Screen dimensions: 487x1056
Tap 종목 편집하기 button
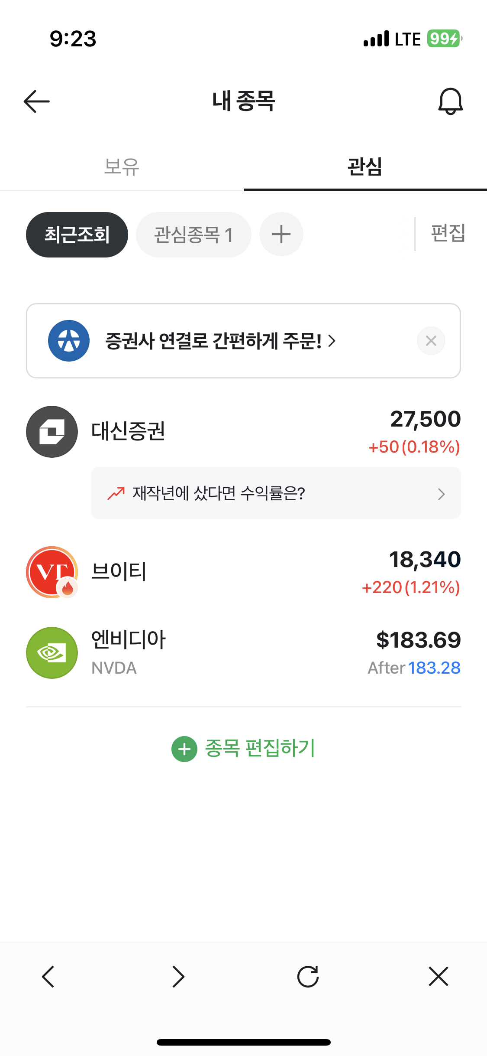point(243,749)
